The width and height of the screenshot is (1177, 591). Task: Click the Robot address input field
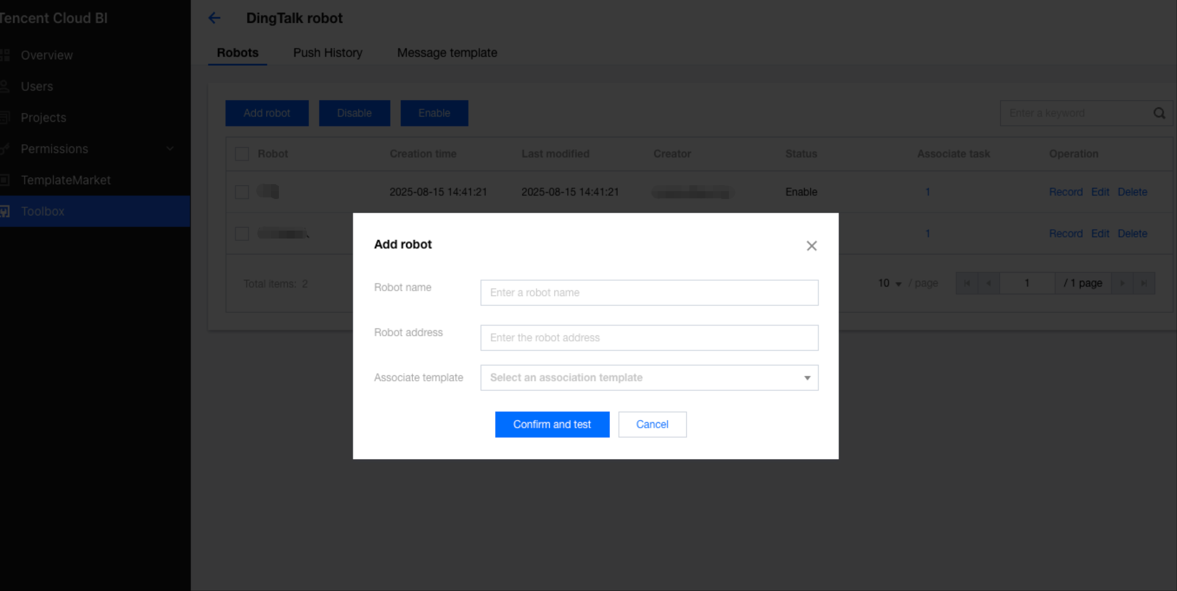pyautogui.click(x=649, y=338)
